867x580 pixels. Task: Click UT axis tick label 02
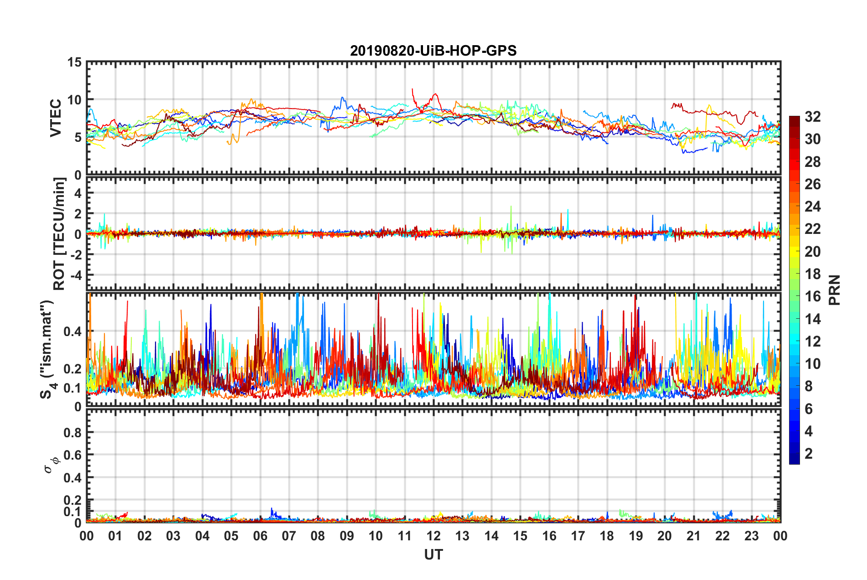(x=144, y=536)
